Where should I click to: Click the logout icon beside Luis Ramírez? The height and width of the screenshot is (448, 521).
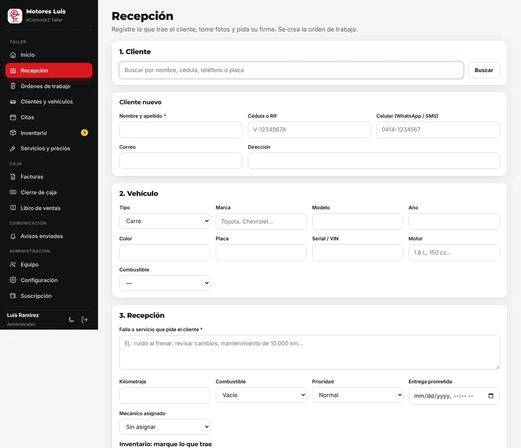coord(85,320)
